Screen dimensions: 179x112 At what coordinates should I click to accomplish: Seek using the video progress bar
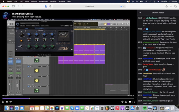click(x=68, y=98)
